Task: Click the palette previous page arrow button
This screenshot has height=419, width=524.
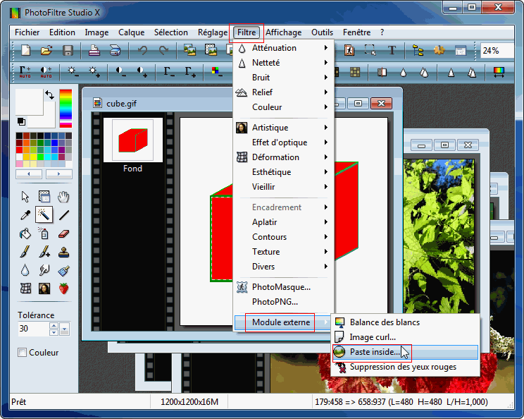Action: 29,174
